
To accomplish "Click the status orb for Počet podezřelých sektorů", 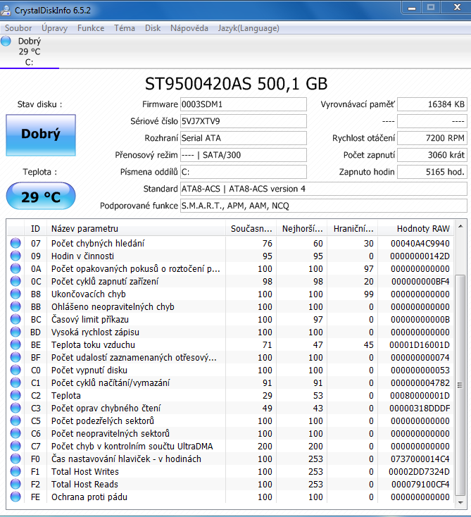I will [15, 421].
